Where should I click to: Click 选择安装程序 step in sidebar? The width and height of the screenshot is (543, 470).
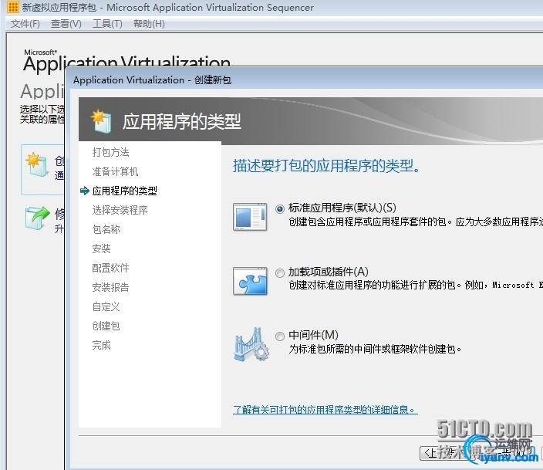[120, 210]
